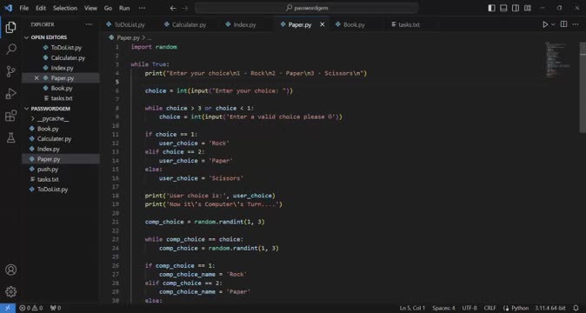This screenshot has width=586, height=313.
Task: Click the passwordgem command center search box
Action: (306, 8)
